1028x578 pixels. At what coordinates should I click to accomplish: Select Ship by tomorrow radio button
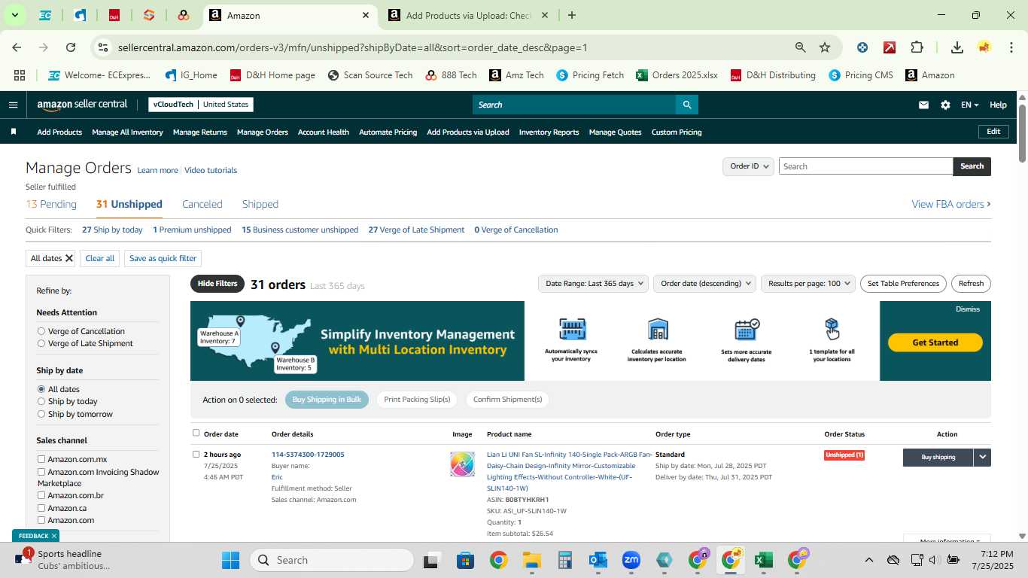point(41,414)
